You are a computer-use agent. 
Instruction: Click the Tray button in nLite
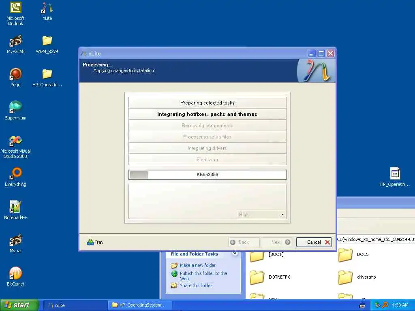(95, 242)
